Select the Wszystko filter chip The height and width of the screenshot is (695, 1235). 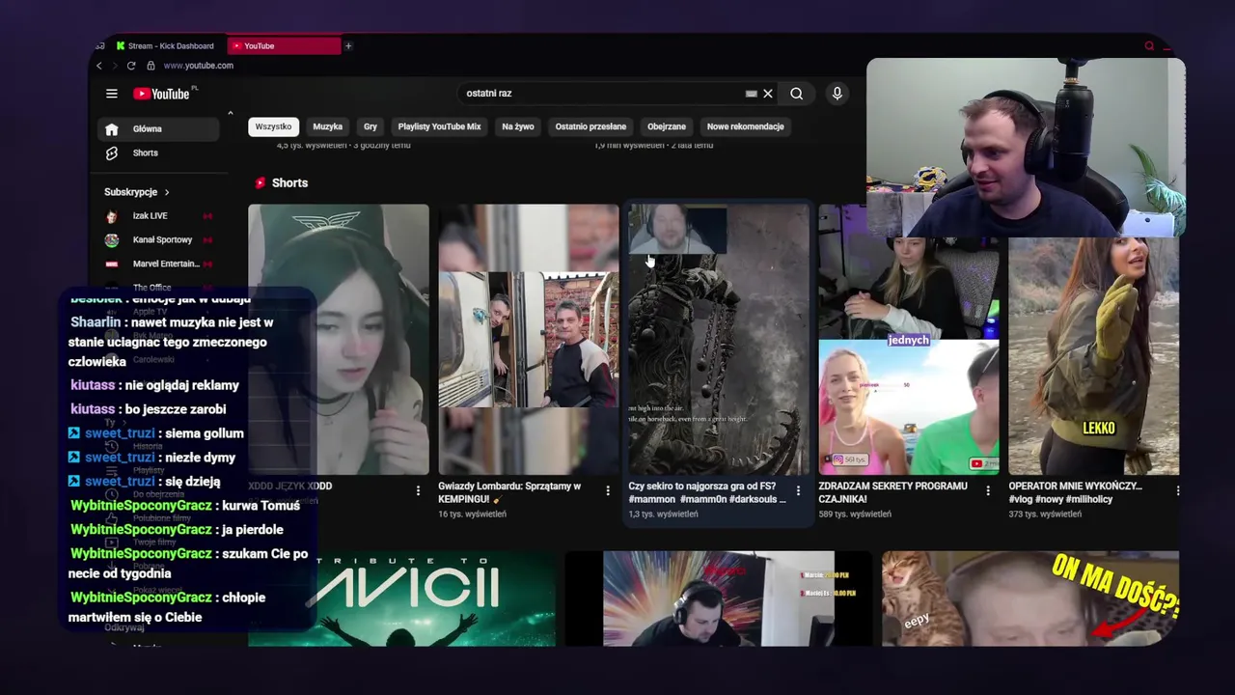click(273, 126)
